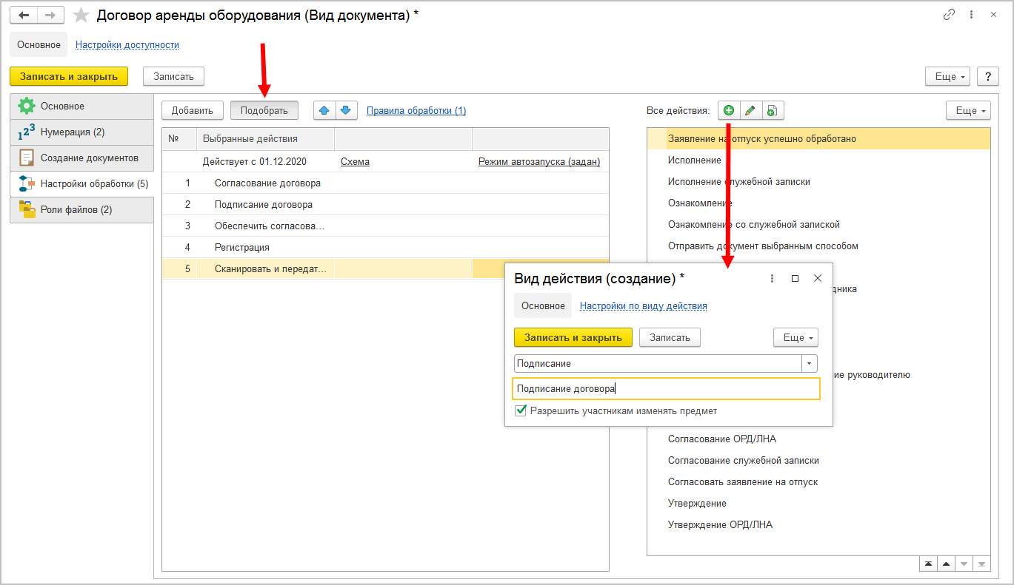
Task: Select row 2 Подписание договора
Action: click(x=385, y=204)
